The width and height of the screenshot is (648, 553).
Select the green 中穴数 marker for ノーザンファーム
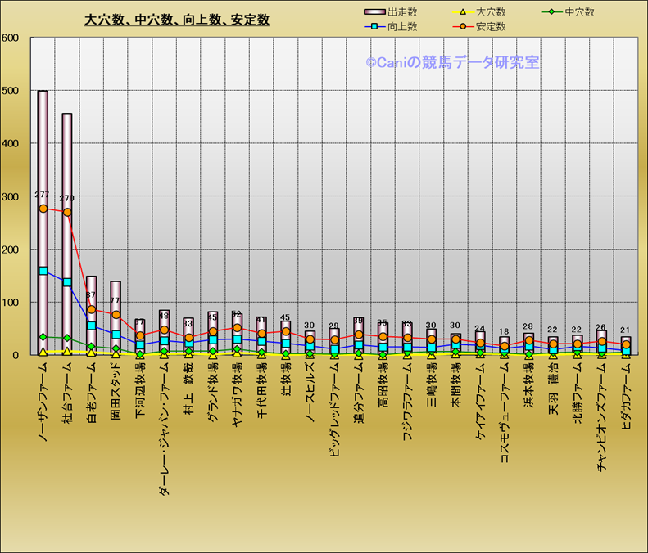[43, 337]
